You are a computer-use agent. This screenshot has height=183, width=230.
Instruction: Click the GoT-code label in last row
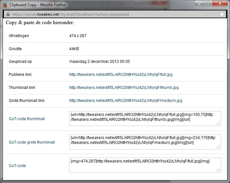[x=17, y=166]
